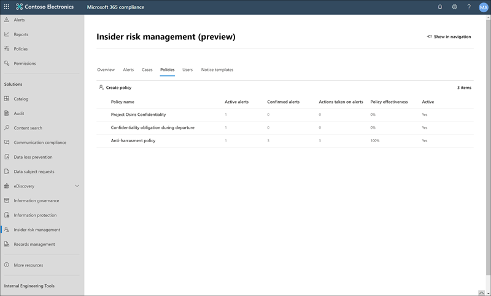Click the 100% policy effectiveness value

[x=374, y=141]
